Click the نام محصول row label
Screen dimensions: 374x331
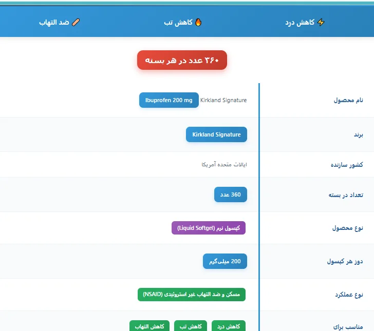click(348, 100)
